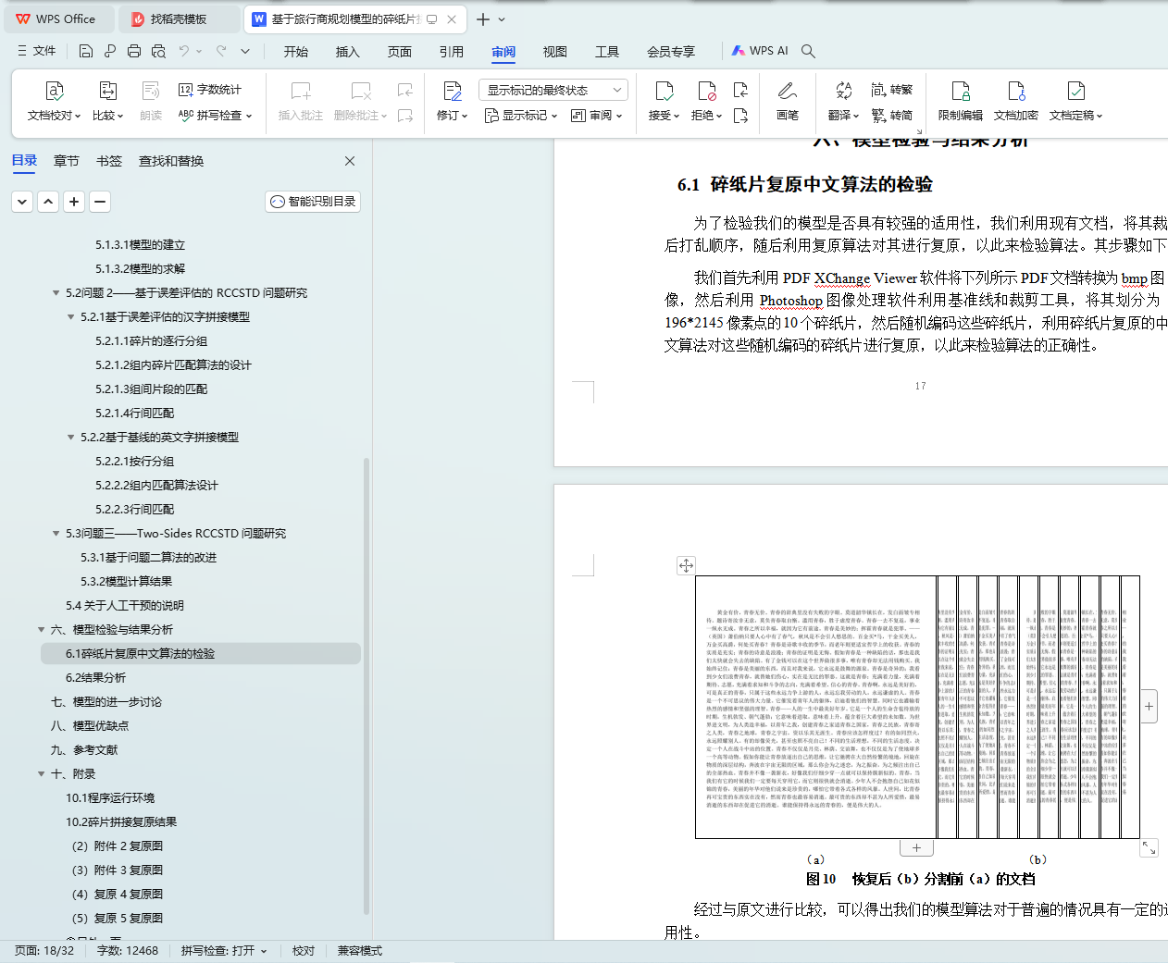Click the 接受 accept change icon
1168x963 pixels.
(664, 91)
